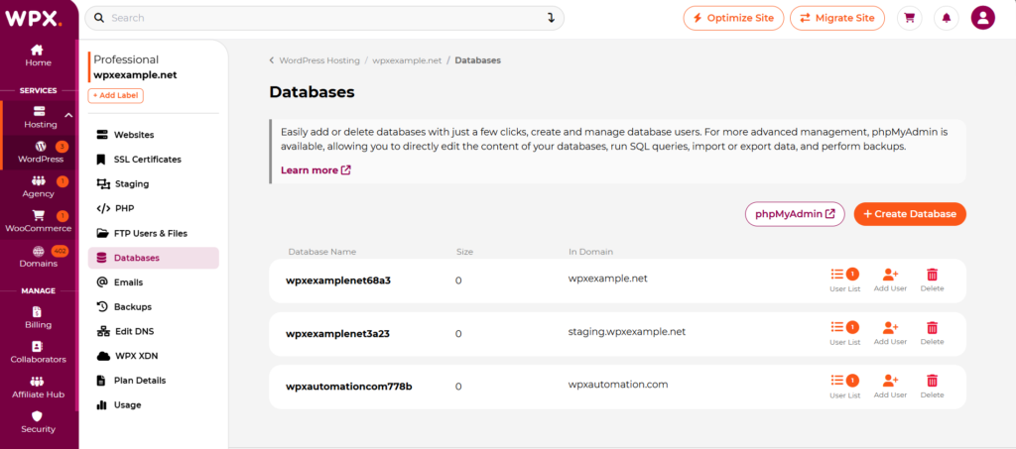1016x449 pixels.
Task: Open Plan Details menu item
Action: (x=154, y=381)
